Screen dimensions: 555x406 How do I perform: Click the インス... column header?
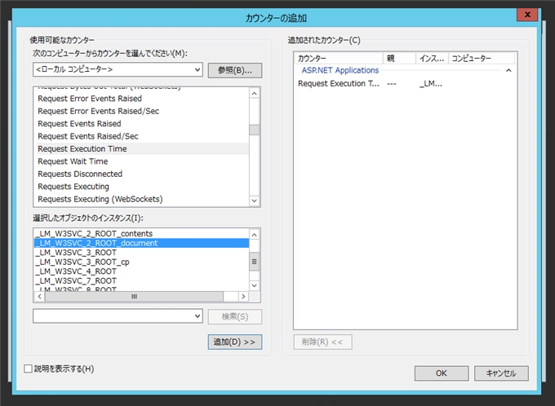click(433, 59)
